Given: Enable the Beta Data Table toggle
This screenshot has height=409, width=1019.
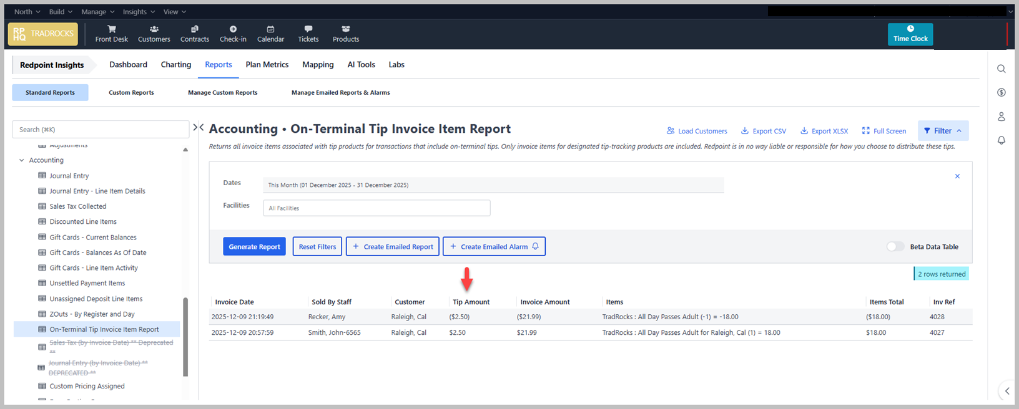Looking at the screenshot, I should tap(895, 247).
